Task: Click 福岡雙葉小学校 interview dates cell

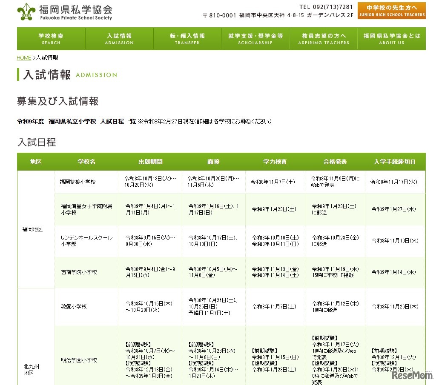Action: [213, 182]
